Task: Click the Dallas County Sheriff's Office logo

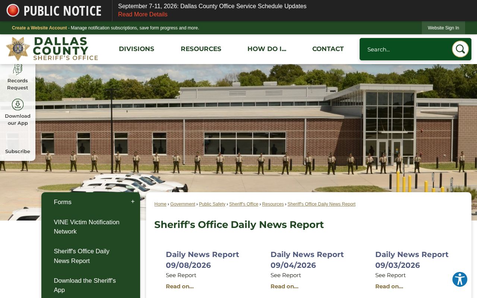Action: pos(52,49)
